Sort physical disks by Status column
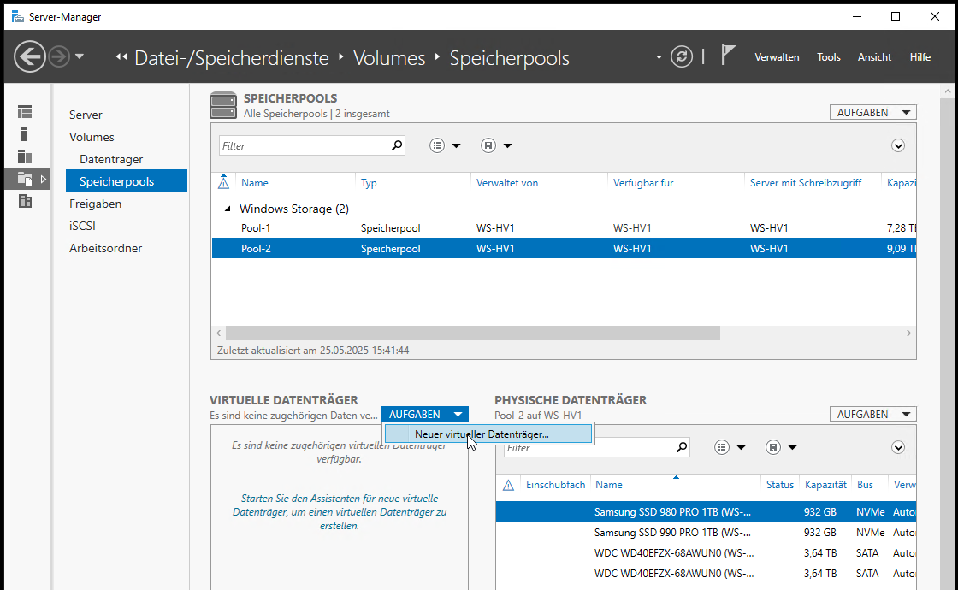 [779, 484]
